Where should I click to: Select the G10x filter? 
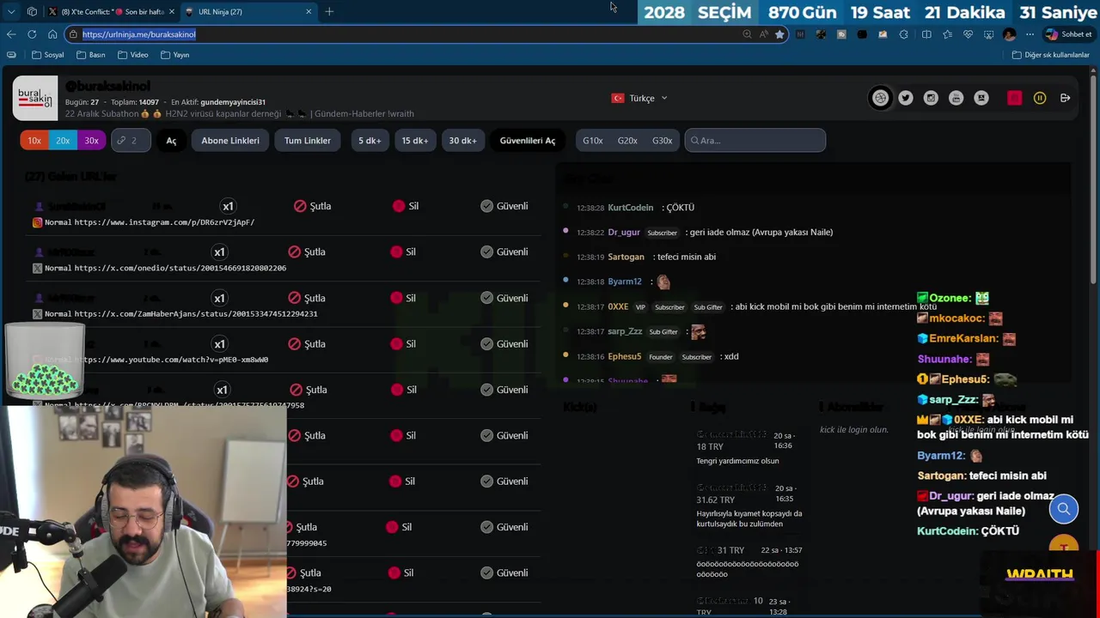tap(593, 141)
